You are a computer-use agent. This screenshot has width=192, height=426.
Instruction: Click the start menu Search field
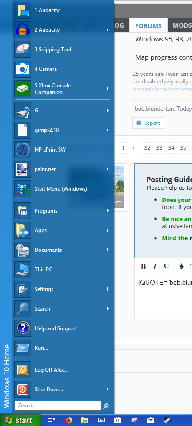tap(58, 406)
